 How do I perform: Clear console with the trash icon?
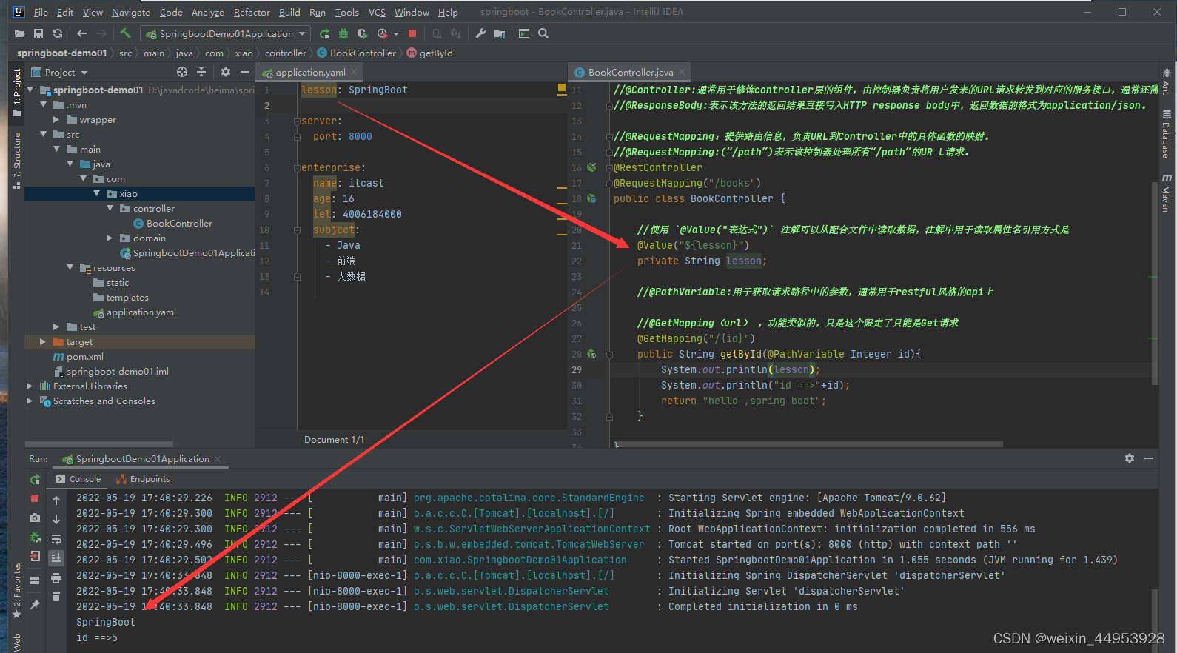56,596
